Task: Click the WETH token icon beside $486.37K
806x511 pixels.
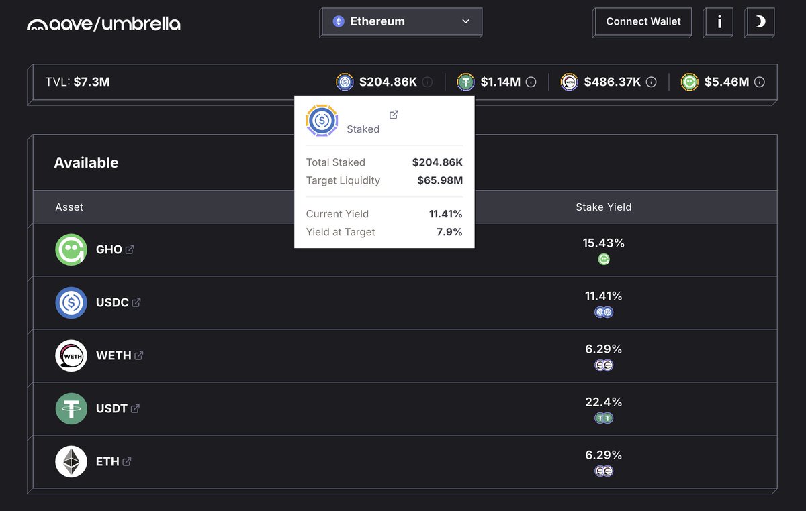Action: (570, 82)
